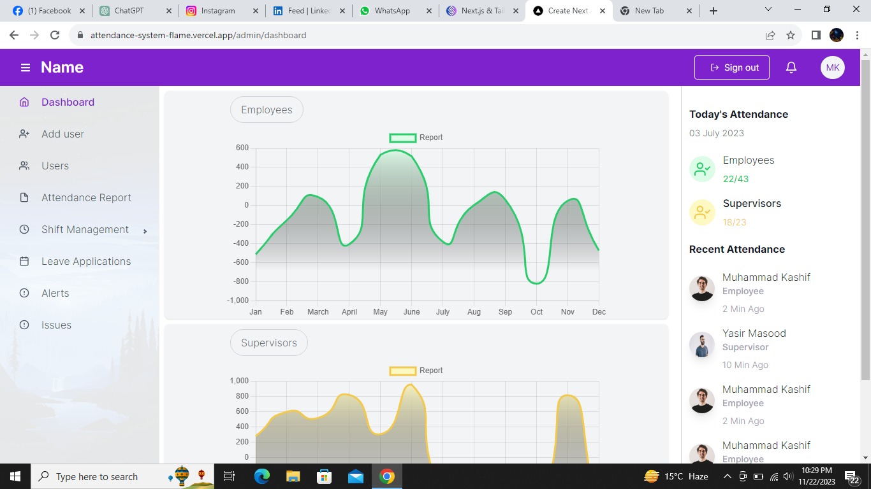Bookmark this page with the star icon
This screenshot has height=489, width=871.
(791, 35)
